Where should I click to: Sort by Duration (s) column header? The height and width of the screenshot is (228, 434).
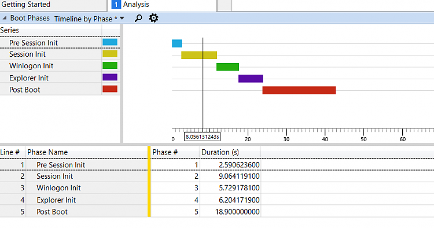coord(230,152)
